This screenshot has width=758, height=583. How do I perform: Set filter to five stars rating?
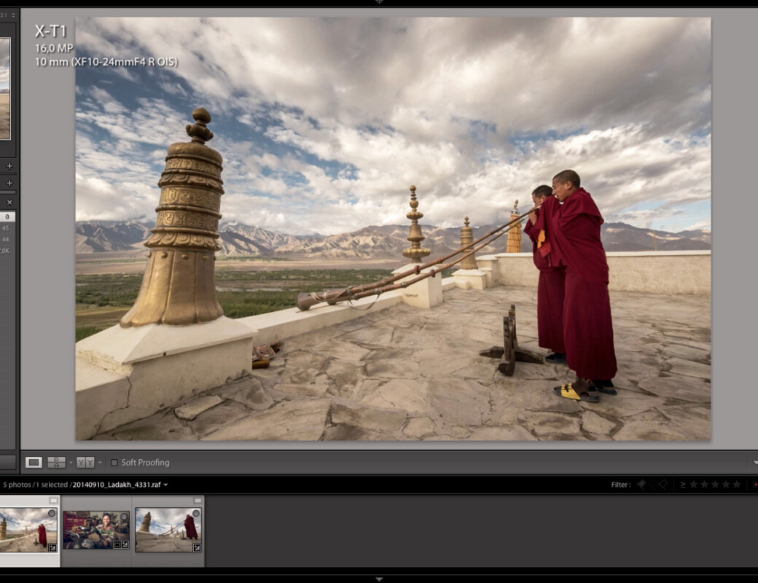click(x=736, y=485)
